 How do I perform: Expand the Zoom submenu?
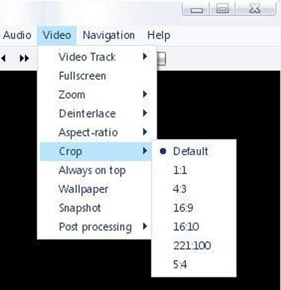pyautogui.click(x=72, y=95)
